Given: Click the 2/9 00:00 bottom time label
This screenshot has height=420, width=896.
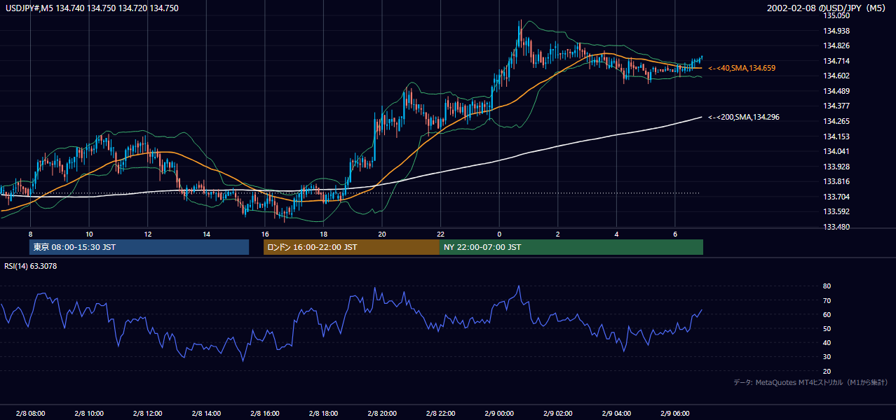Looking at the screenshot, I should click(x=498, y=413).
